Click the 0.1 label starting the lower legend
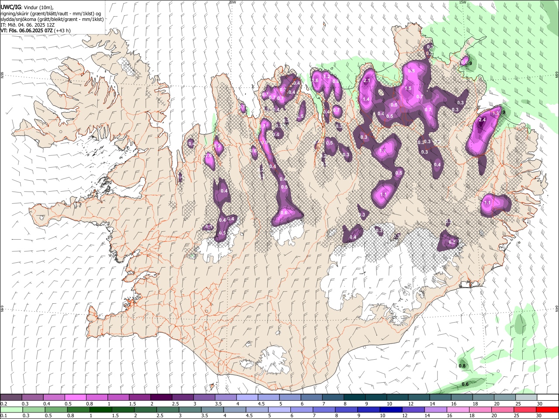Viewport: 559px width, 419px height. [x=3, y=416]
